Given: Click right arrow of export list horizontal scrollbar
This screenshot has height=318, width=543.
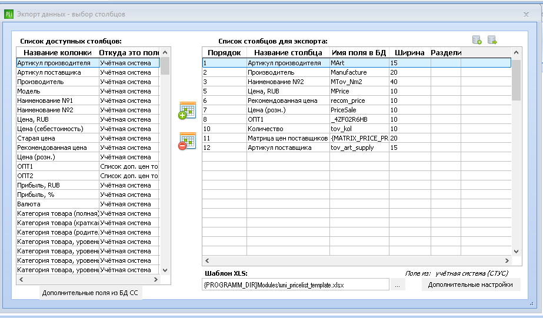Looking at the screenshot, I should tap(507, 260).
